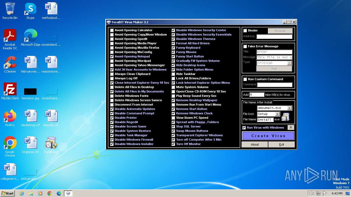351x197 pixels.
Task: Select collegeservi document icon
Action: (x=10, y=172)
